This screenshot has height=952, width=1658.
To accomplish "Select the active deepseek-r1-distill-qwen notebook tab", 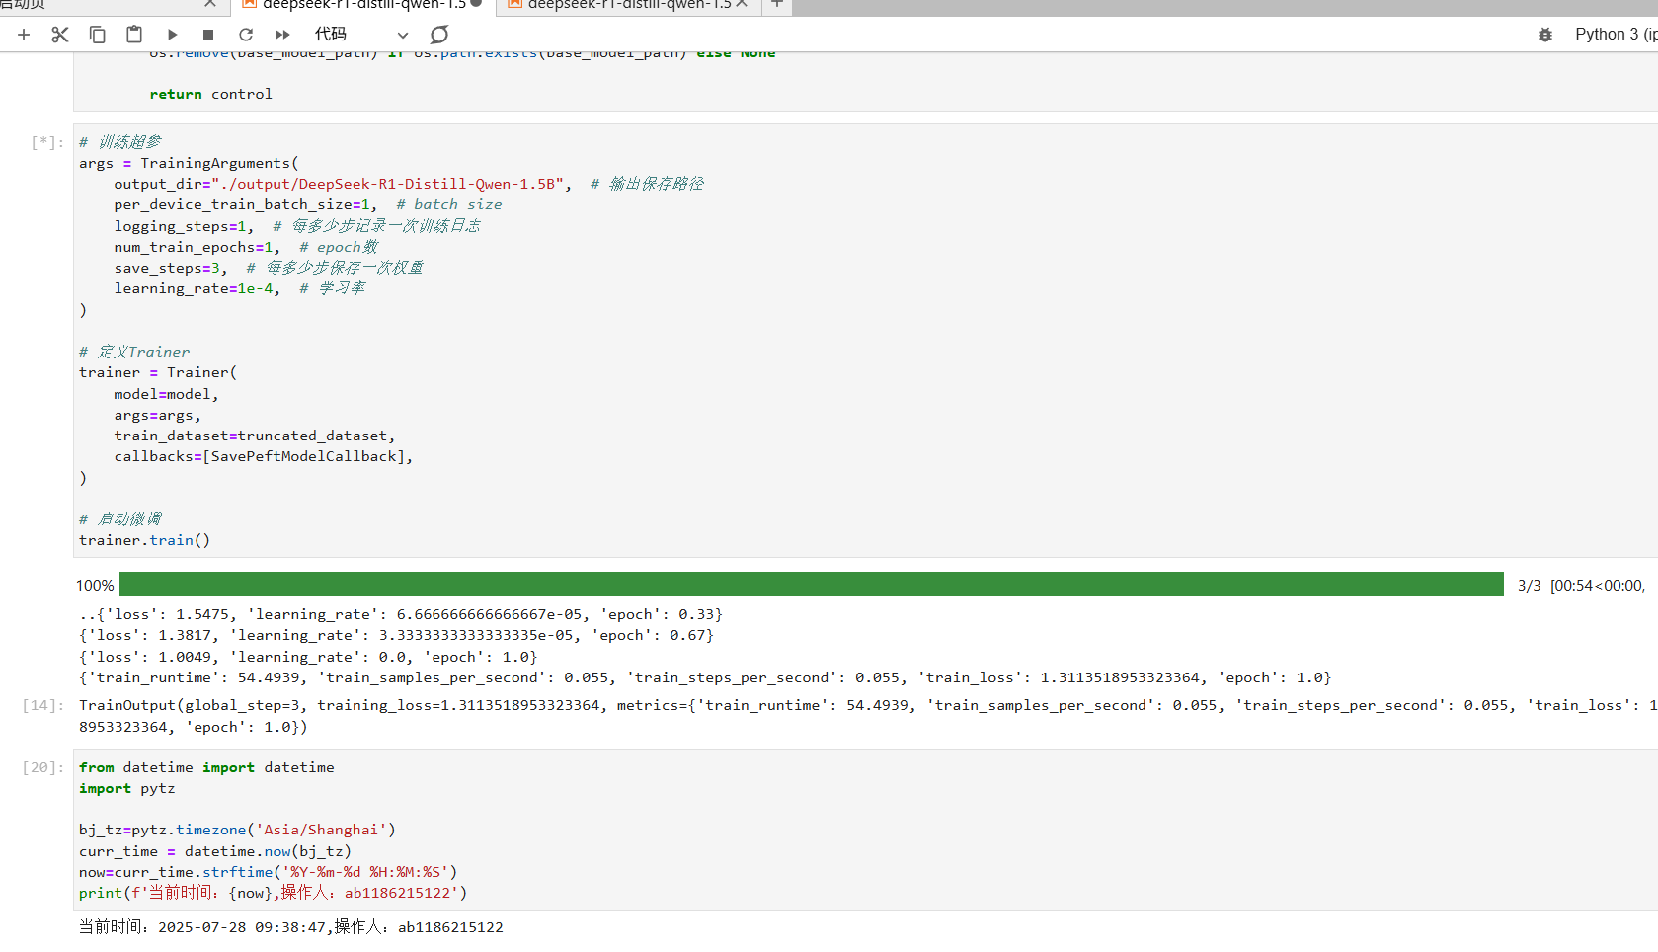I will click(362, 5).
